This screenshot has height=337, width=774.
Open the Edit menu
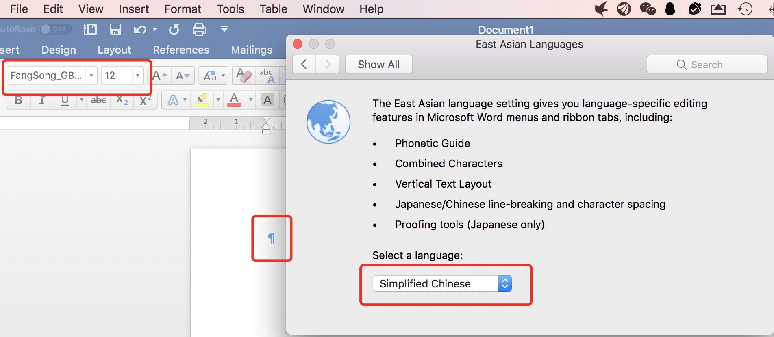point(53,9)
